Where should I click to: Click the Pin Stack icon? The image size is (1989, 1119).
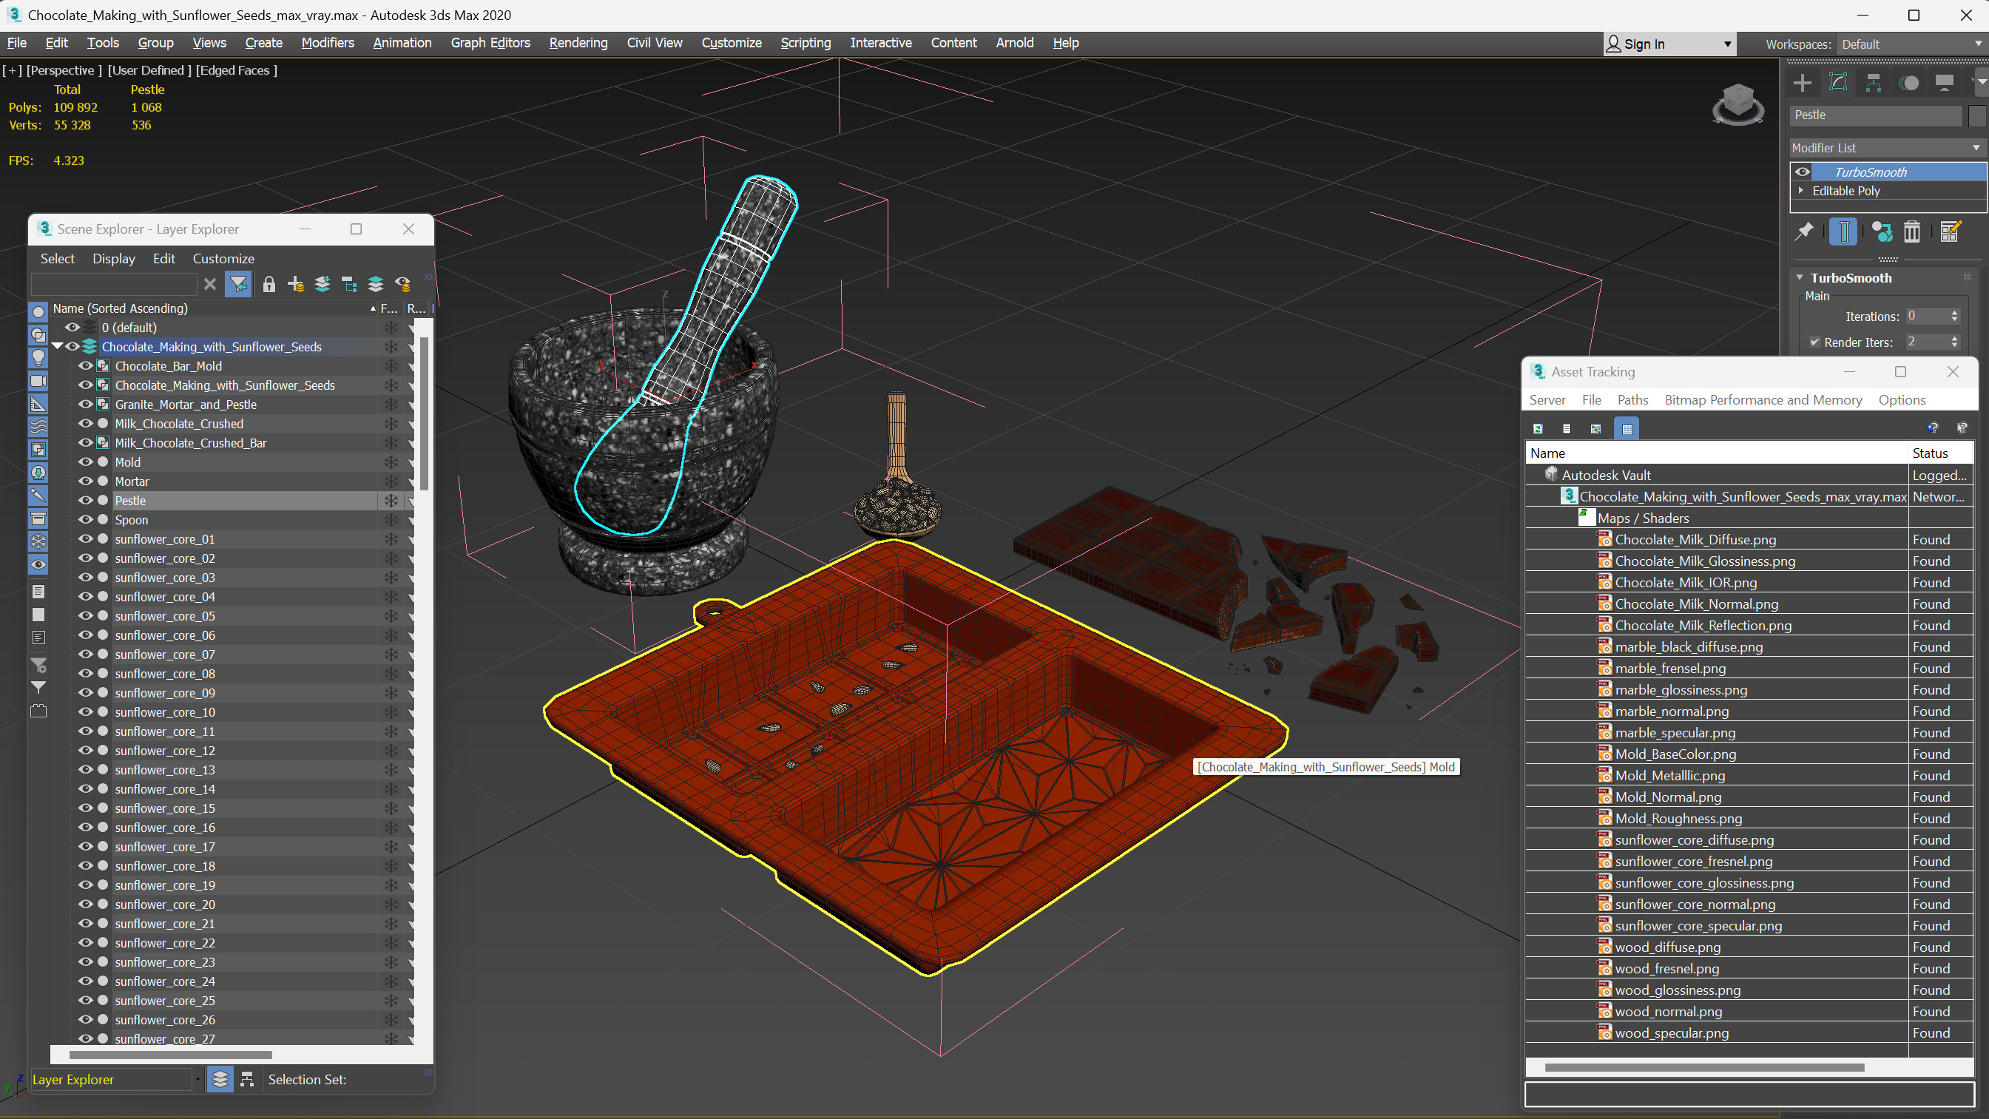coord(1805,231)
